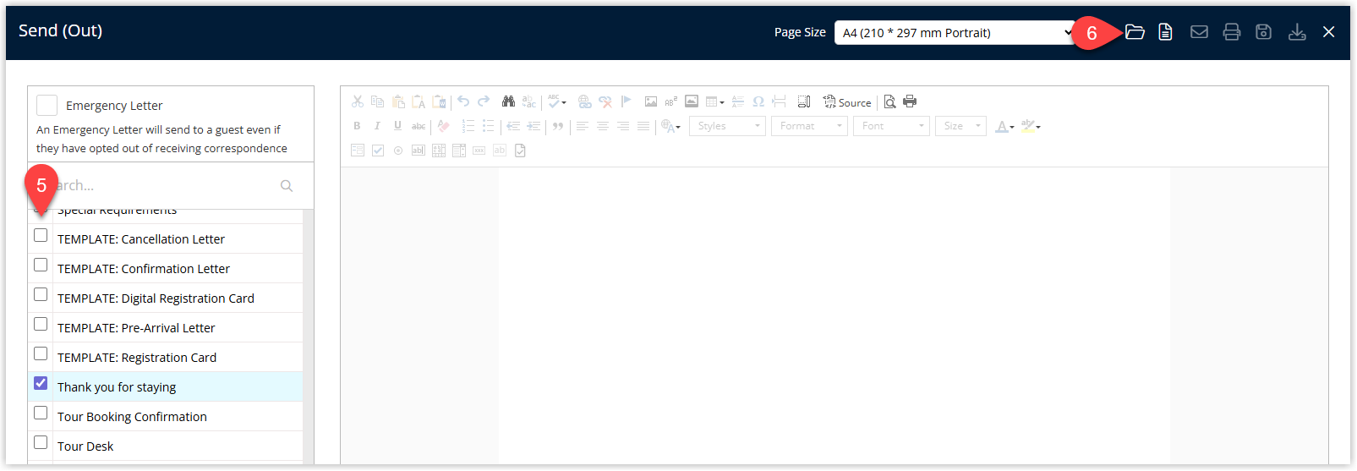This screenshot has width=1357, height=471.
Task: Click the Insert Link chain icon
Action: coord(584,101)
